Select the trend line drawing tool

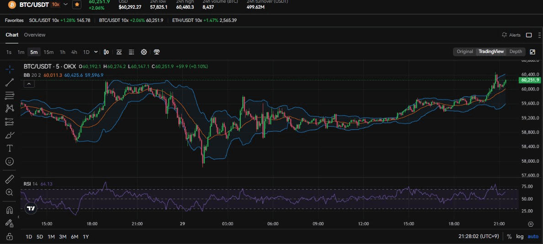tap(10, 82)
